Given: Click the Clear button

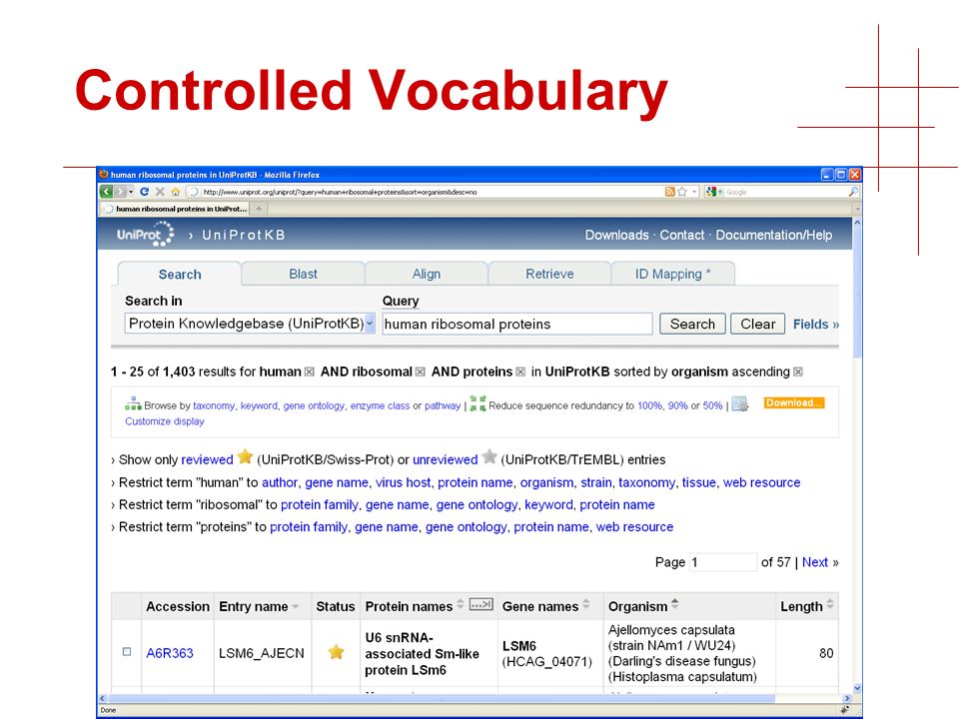Looking at the screenshot, I should coord(758,324).
